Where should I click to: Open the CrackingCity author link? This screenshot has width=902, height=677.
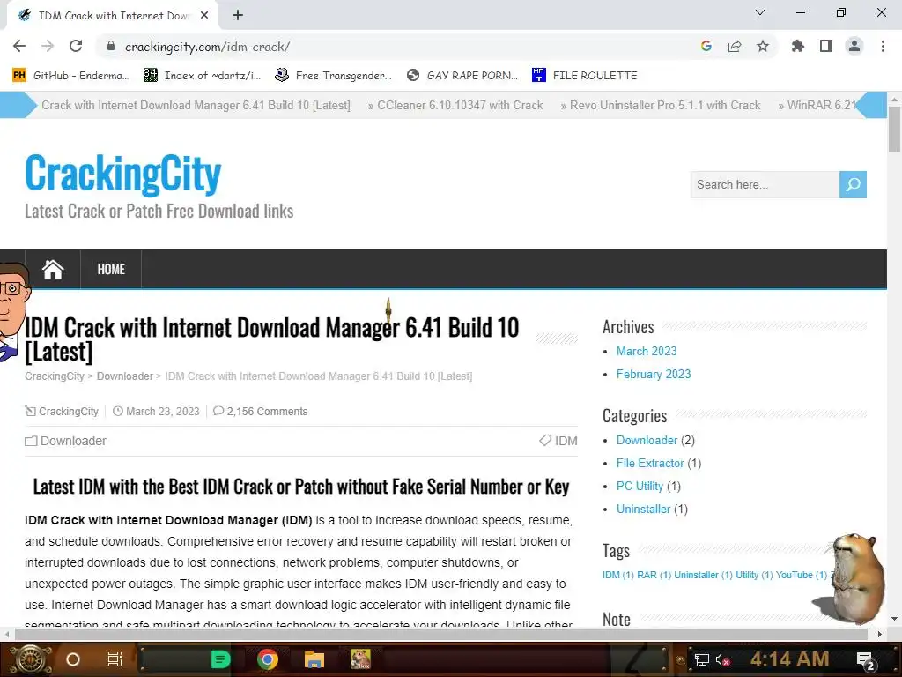point(69,411)
